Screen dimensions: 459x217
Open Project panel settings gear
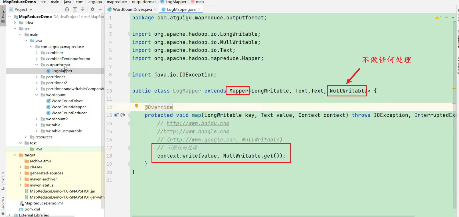[92, 9]
